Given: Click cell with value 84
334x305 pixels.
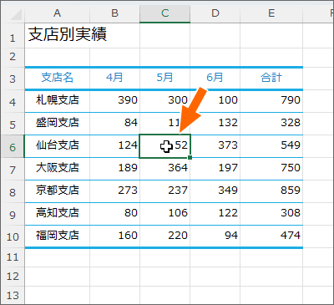Looking at the screenshot, I should coord(114,124).
